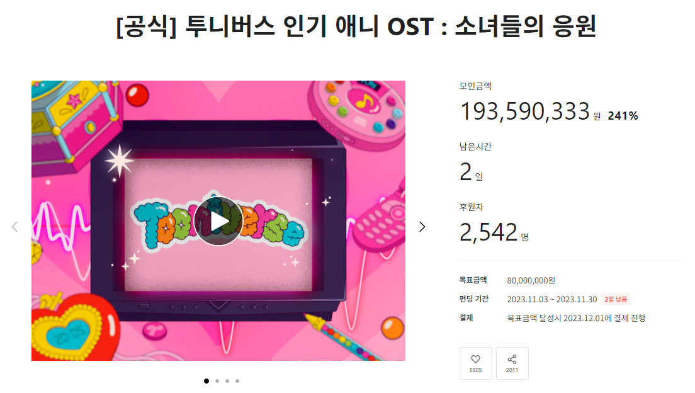
Task: Open the share icon showing 2011
Action: point(512,363)
